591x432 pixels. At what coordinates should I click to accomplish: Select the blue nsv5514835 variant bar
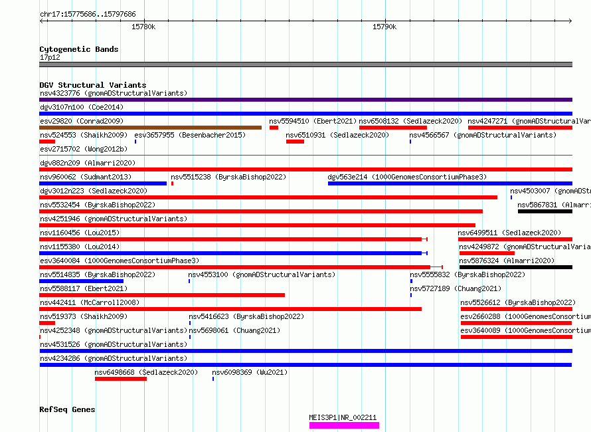pos(82,281)
